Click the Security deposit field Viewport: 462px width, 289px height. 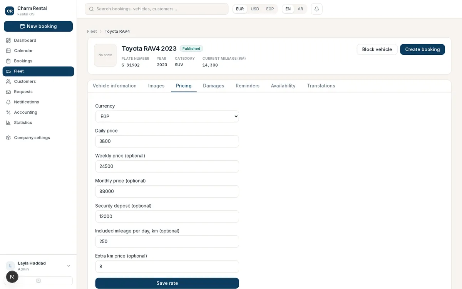pyautogui.click(x=167, y=217)
